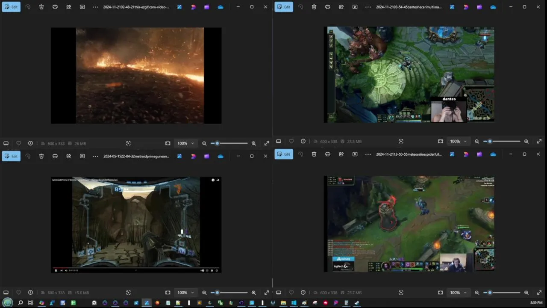Start slideshow in the ezgif fire window
The height and width of the screenshot is (308, 547).
(x=82, y=7)
